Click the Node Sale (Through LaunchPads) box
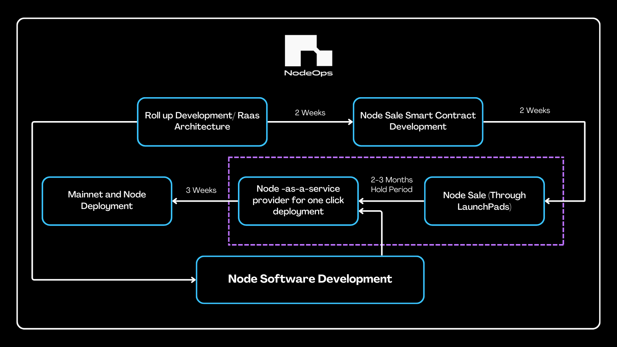The height and width of the screenshot is (347, 617). [484, 201]
